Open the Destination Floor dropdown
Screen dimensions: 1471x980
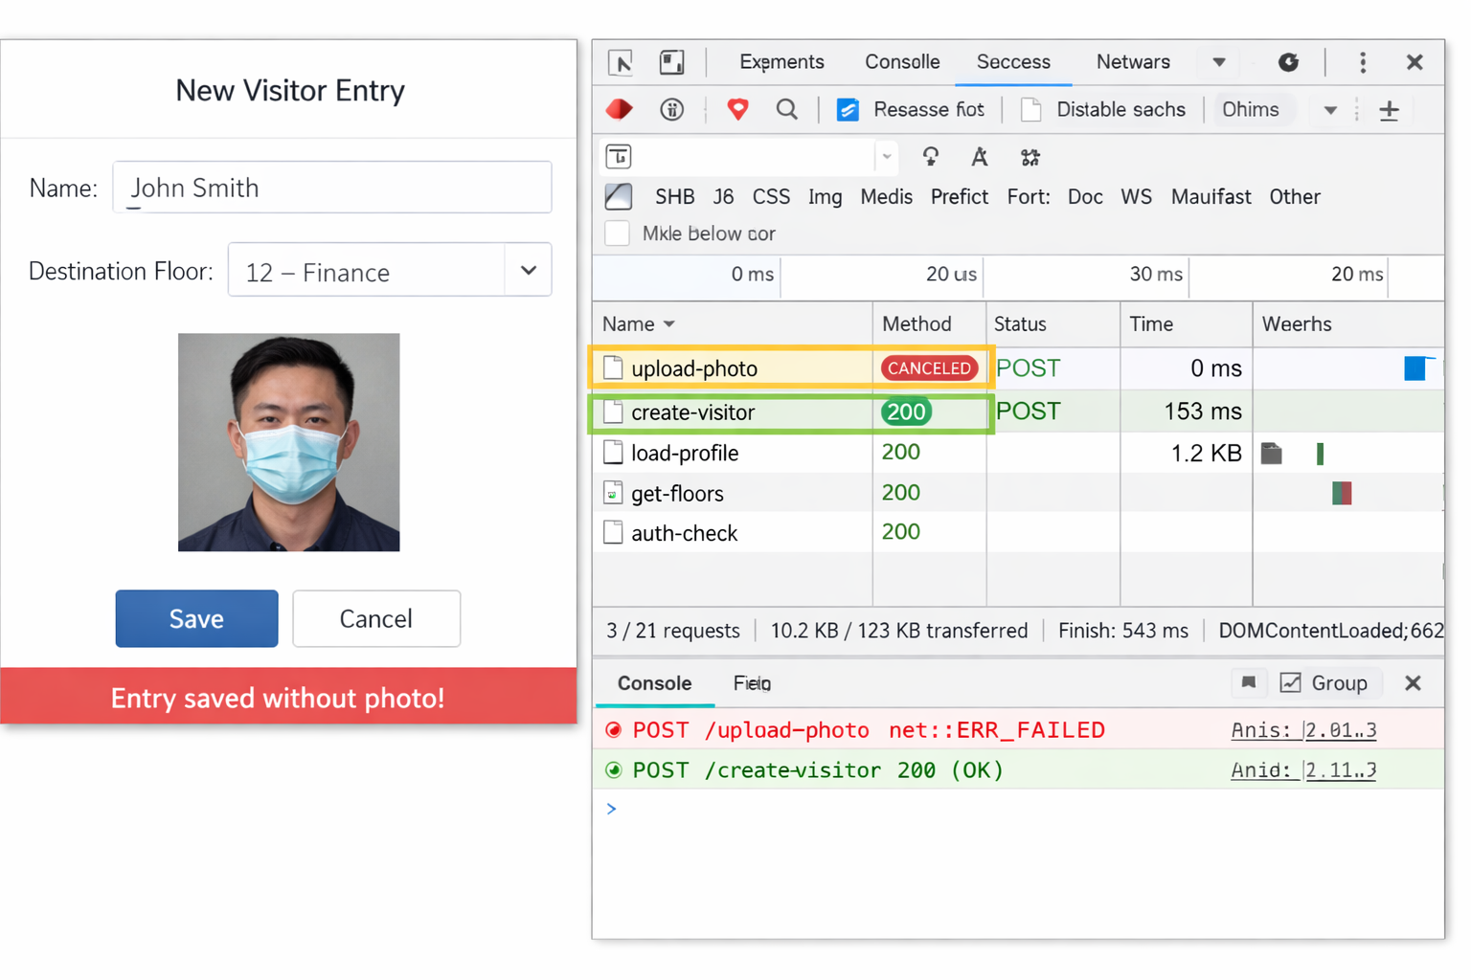point(528,271)
